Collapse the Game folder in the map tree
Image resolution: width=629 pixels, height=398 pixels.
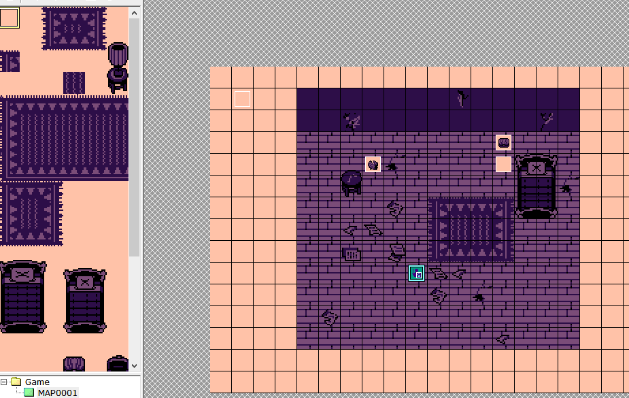[x=3, y=382]
